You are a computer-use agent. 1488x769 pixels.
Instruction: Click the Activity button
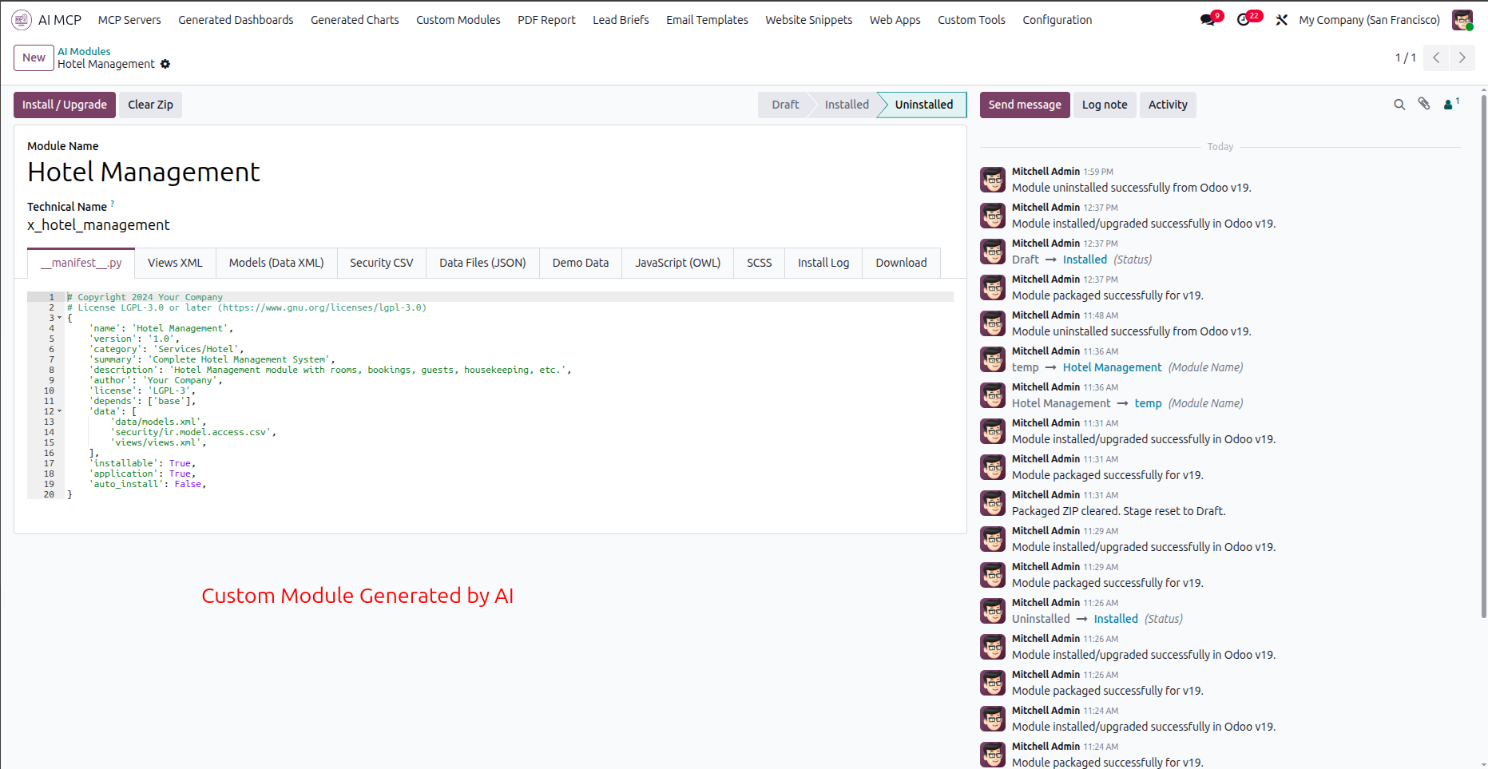point(1168,105)
